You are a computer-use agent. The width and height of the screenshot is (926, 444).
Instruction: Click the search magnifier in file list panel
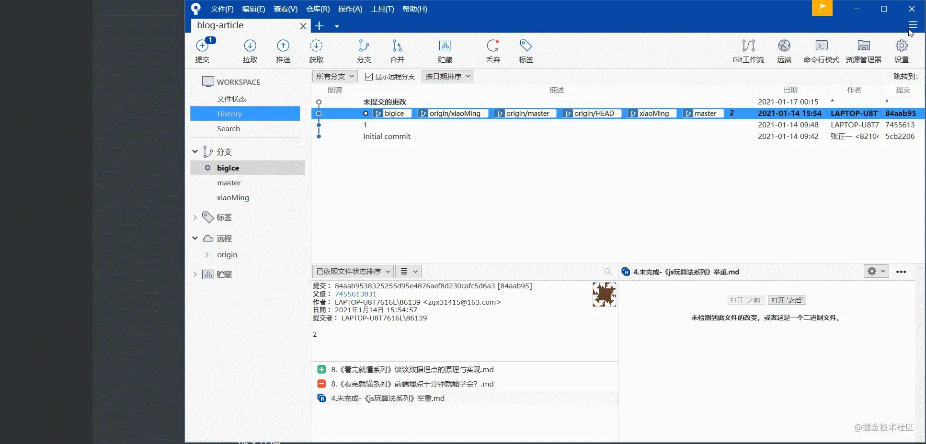(608, 272)
